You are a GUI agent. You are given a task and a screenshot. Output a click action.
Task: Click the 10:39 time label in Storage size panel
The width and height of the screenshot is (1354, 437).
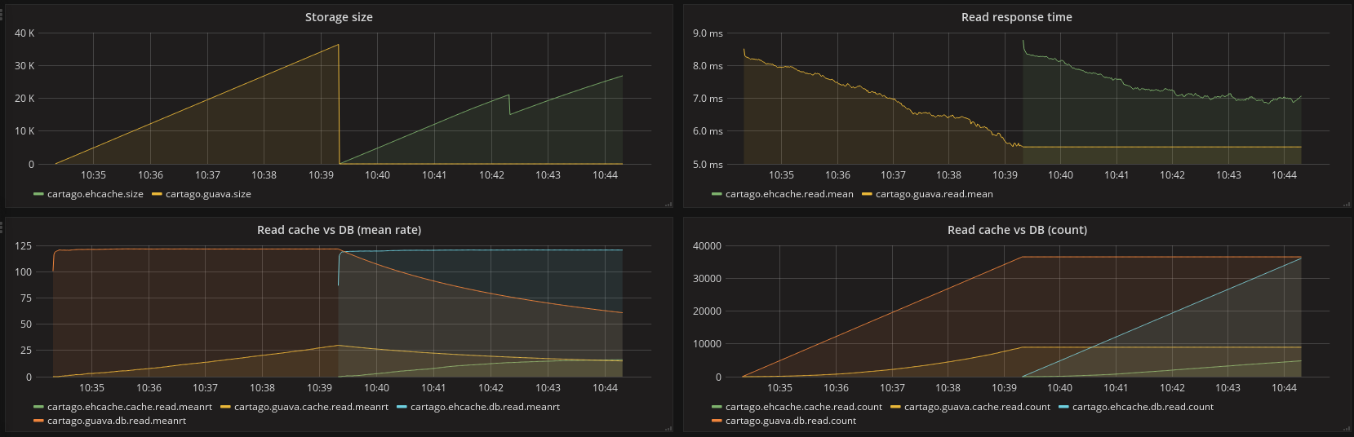321,175
